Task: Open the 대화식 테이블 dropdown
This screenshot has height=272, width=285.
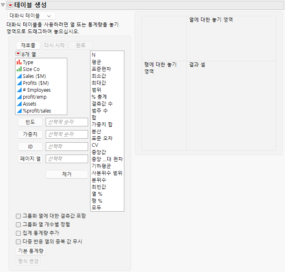Action: click(x=31, y=16)
